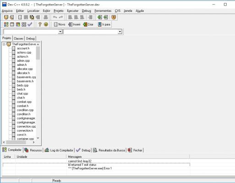Switch to the Recursos bottom tab
235x183 pixels.
click(33, 150)
